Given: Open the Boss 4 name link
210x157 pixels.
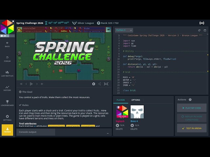Looking at the screenshot, I should pos(134,121).
